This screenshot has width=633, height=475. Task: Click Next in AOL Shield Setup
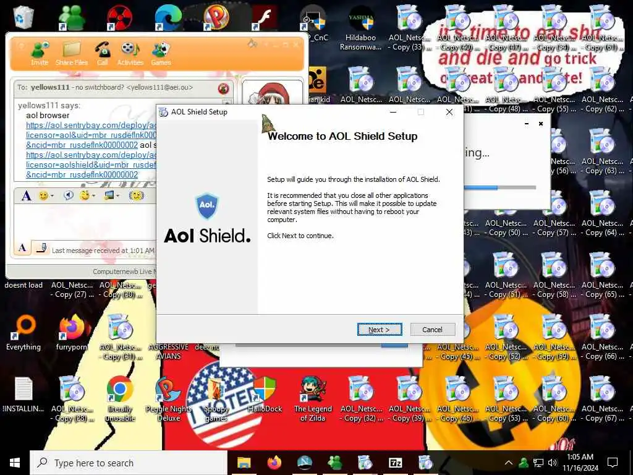[x=380, y=330]
